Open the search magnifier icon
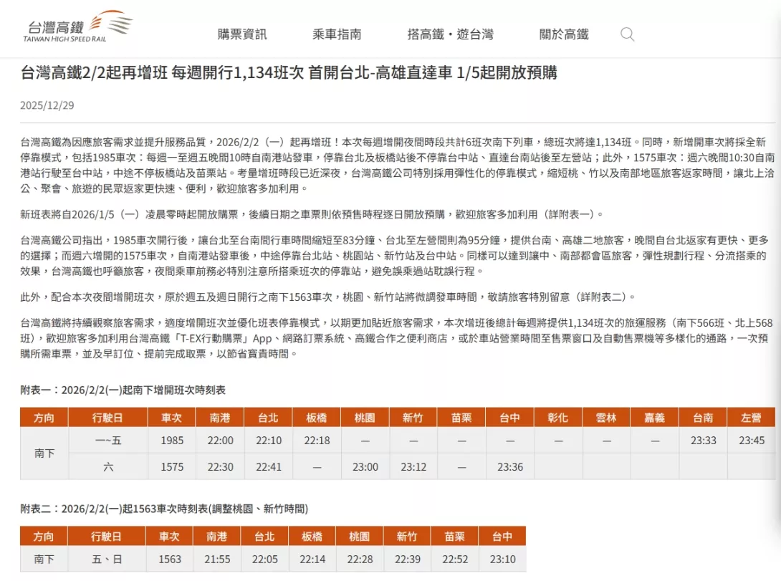The height and width of the screenshot is (581, 781). [x=627, y=34]
